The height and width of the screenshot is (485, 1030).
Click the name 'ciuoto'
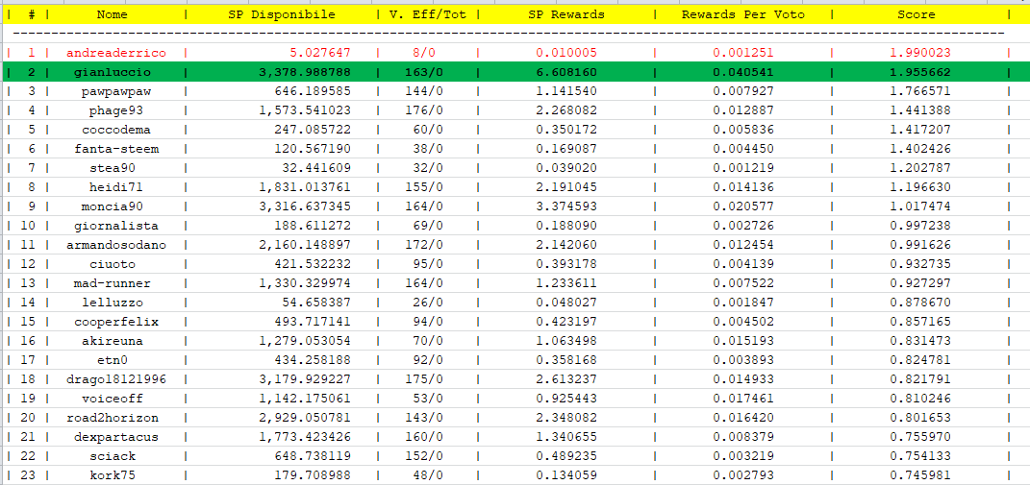[113, 264]
